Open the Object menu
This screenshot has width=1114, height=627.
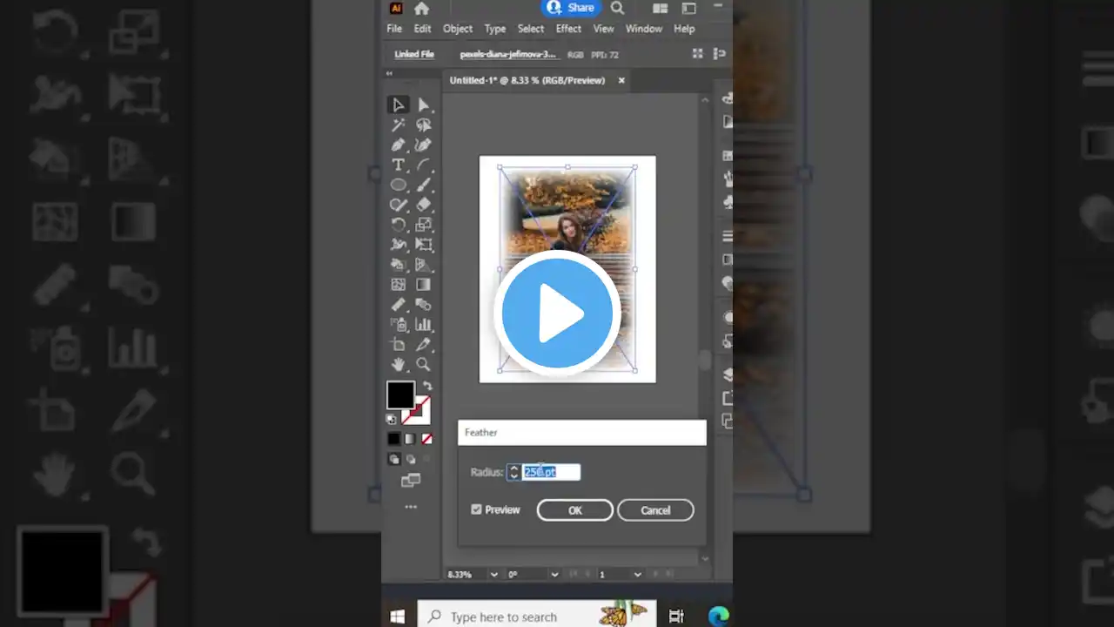458,29
